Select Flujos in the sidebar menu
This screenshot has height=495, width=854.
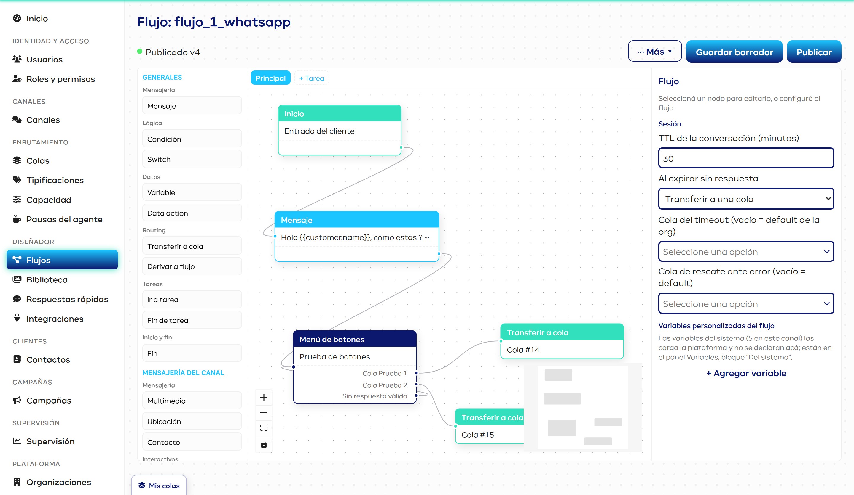click(x=62, y=260)
